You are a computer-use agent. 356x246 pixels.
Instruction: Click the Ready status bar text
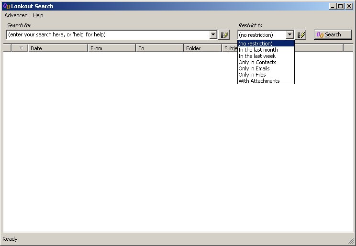[10, 239]
